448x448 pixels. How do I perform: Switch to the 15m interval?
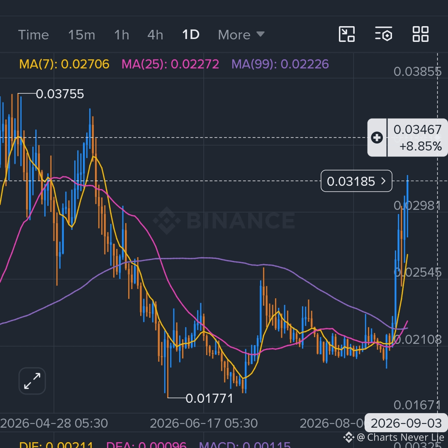point(81,35)
